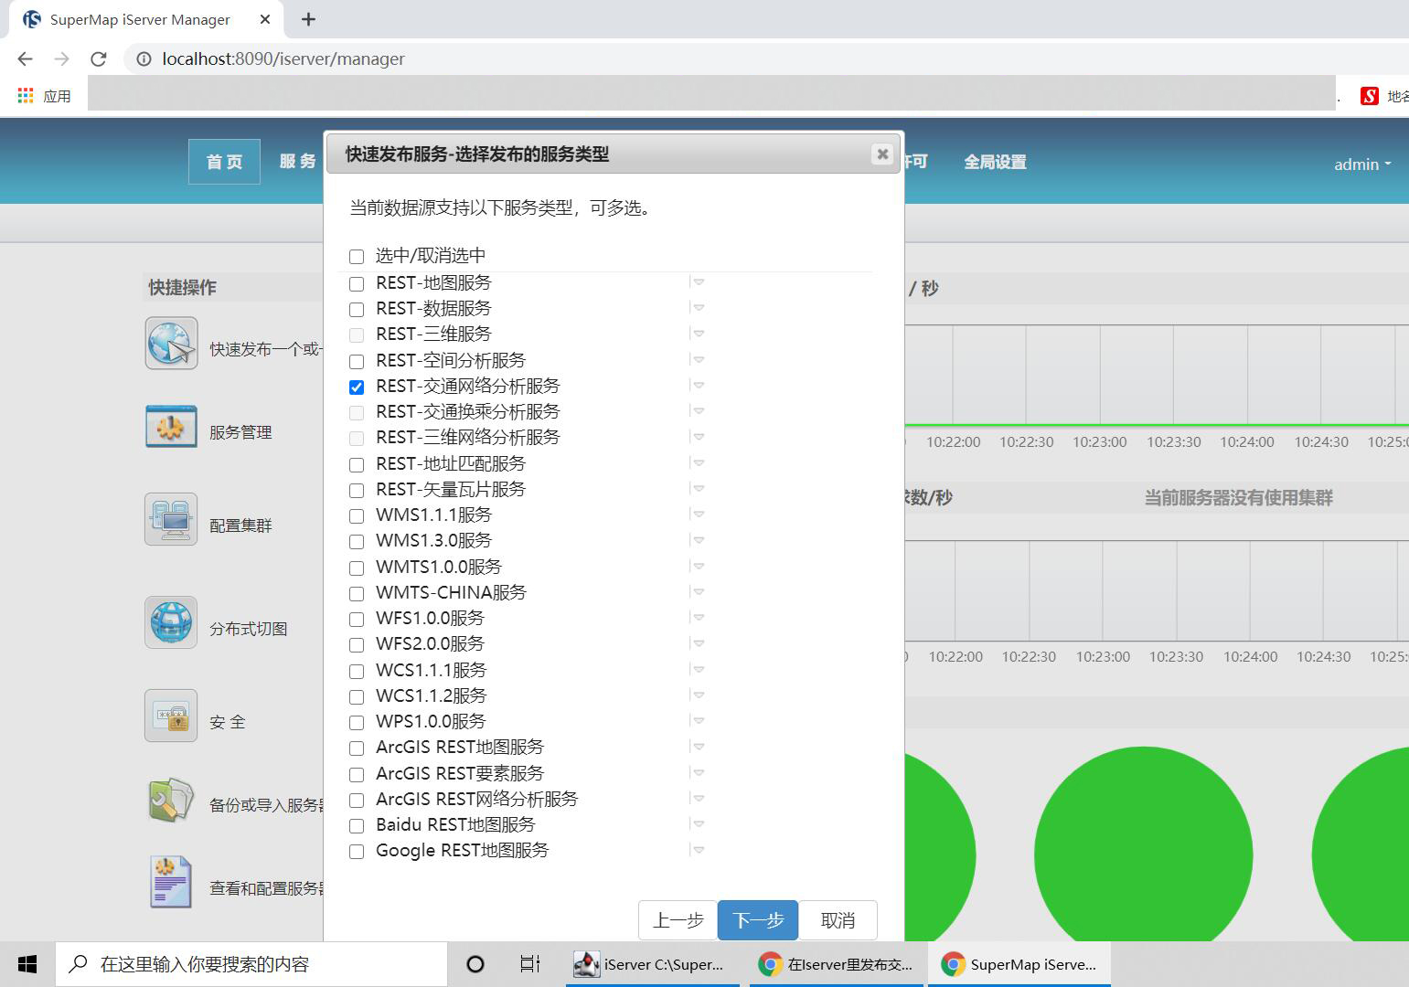This screenshot has height=987, width=1409.
Task: Click site info icon in address bar
Action: click(x=144, y=58)
